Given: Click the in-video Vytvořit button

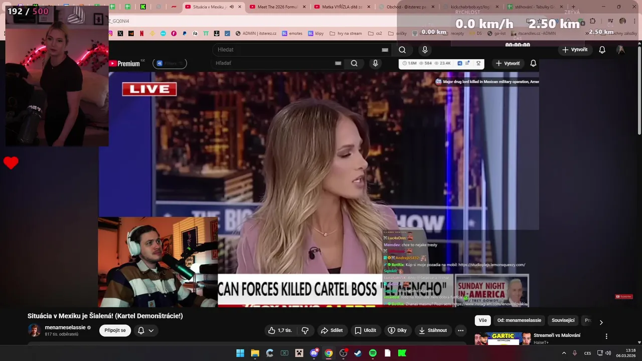Looking at the screenshot, I should tap(508, 63).
